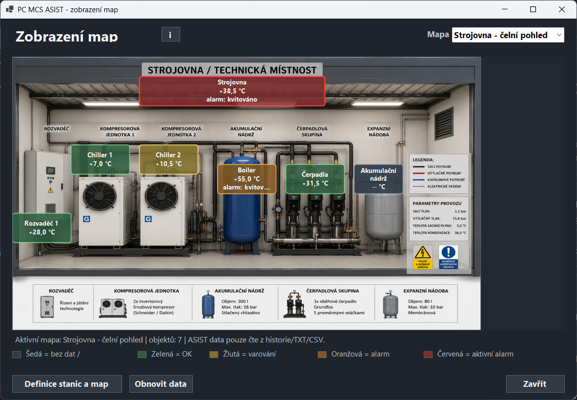
Task: Click the application icon in title bar
Action: pyautogui.click(x=10, y=9)
